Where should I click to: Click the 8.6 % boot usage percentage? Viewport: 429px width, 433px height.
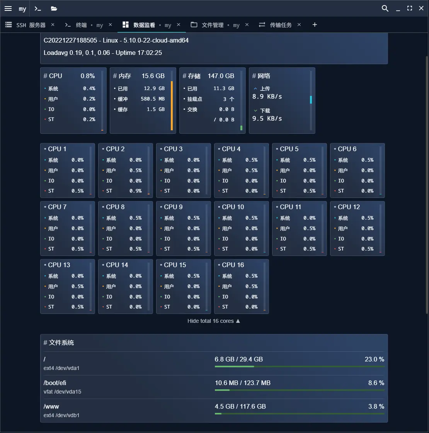376,383
